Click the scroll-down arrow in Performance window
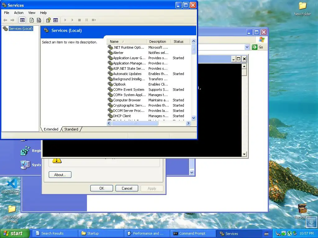The height and width of the screenshot is (238, 318). coord(192,172)
